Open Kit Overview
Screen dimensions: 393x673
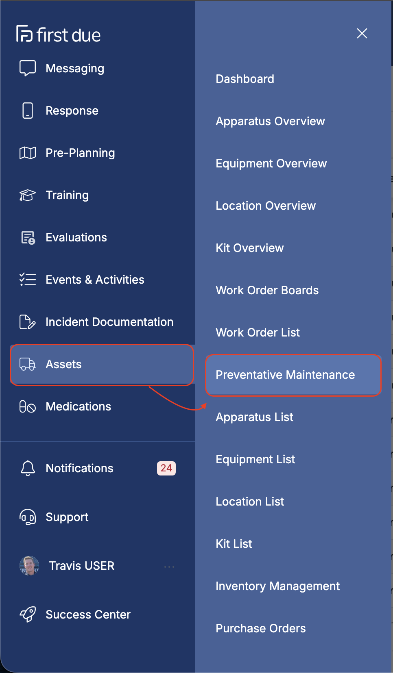tap(249, 248)
